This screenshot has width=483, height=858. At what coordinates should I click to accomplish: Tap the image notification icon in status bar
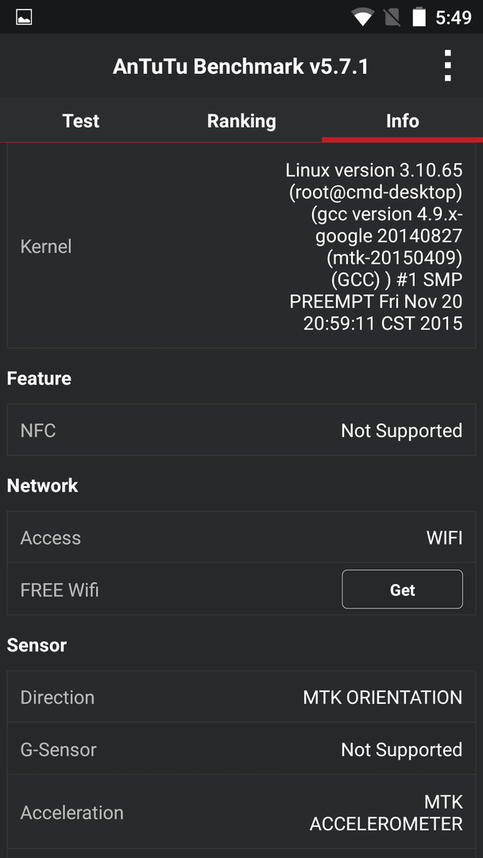(x=24, y=17)
